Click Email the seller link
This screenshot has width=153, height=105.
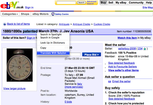[121, 81]
